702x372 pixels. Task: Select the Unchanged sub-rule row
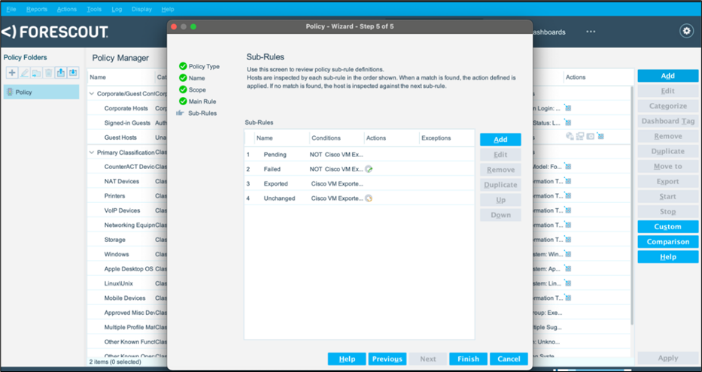(359, 198)
